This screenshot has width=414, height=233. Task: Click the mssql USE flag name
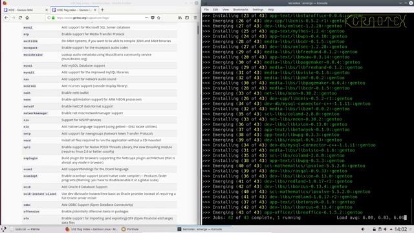[x=28, y=27]
